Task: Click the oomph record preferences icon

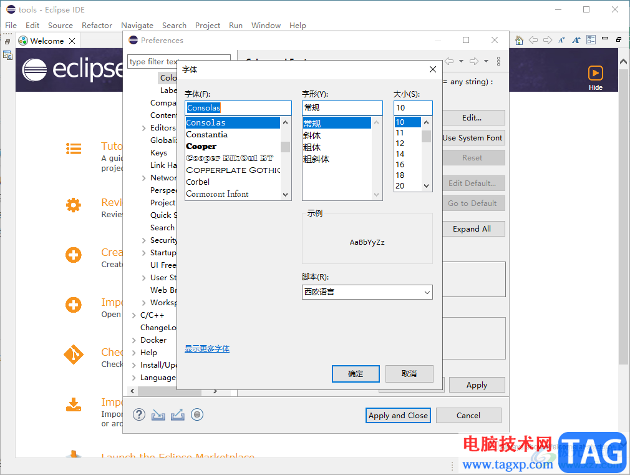Action: click(197, 414)
